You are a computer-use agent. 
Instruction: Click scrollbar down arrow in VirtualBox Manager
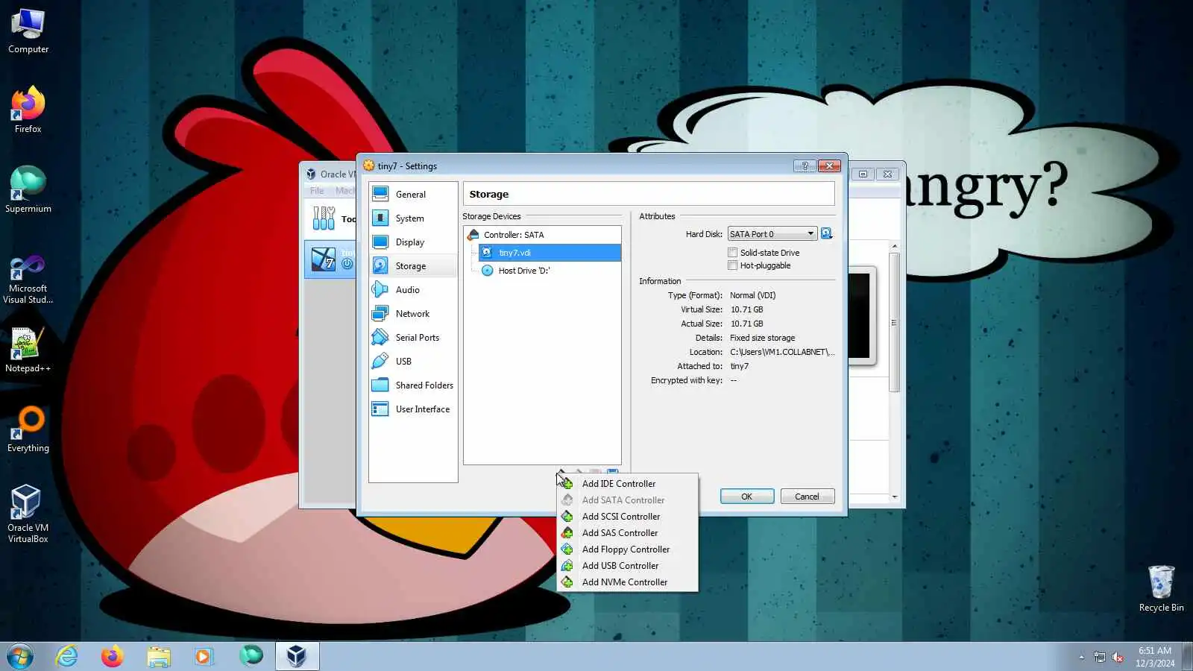tap(894, 497)
